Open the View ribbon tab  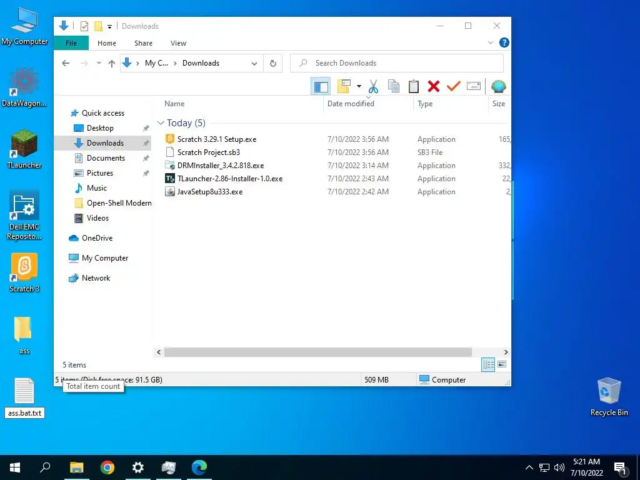[x=178, y=43]
